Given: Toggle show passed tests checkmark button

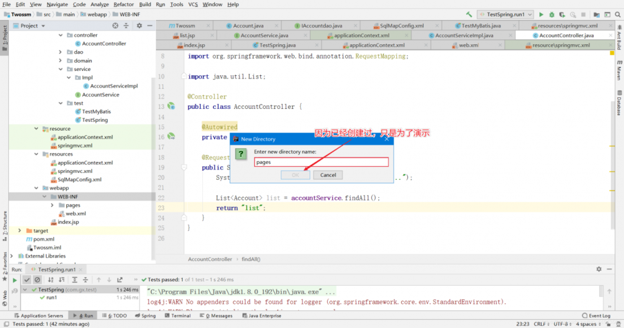Looking at the screenshot, I should pyautogui.click(x=26, y=280).
